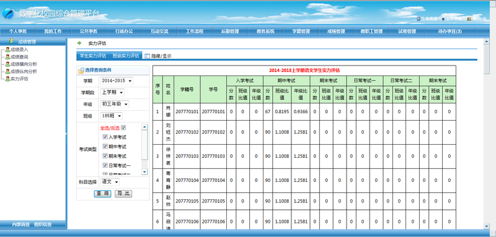Click 内部消息 at sidebar bottom

pyautogui.click(x=21, y=225)
